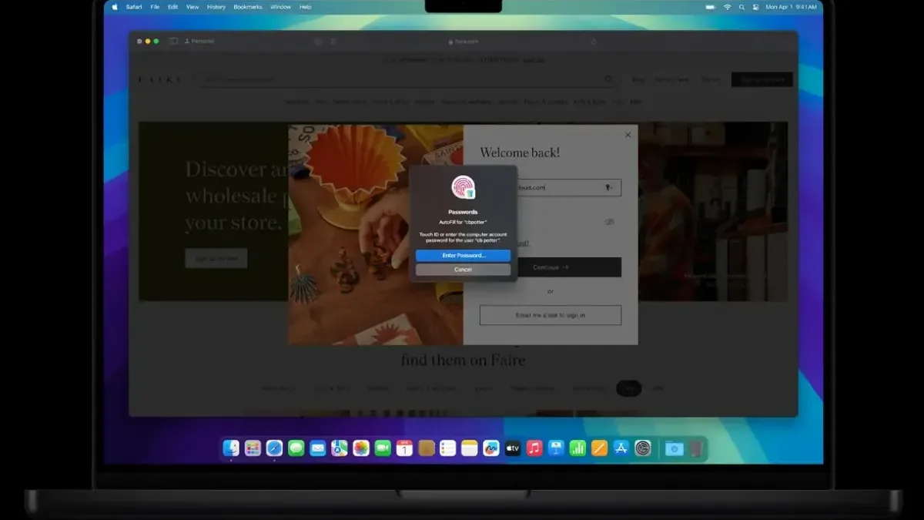Open the Window menu
The width and height of the screenshot is (924, 520).
[x=280, y=7]
